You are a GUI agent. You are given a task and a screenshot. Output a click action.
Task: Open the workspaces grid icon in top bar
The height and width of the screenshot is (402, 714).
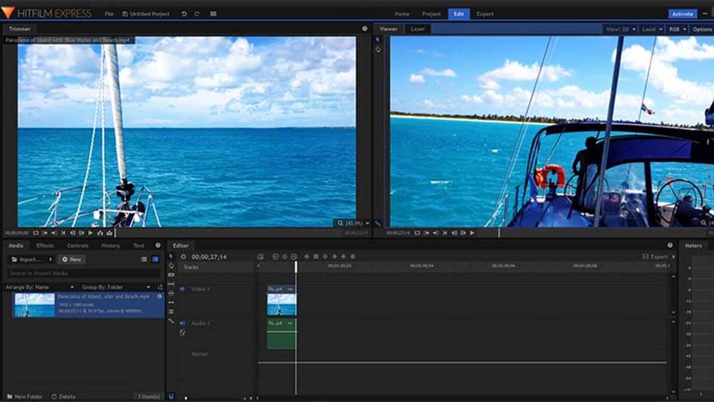213,14
